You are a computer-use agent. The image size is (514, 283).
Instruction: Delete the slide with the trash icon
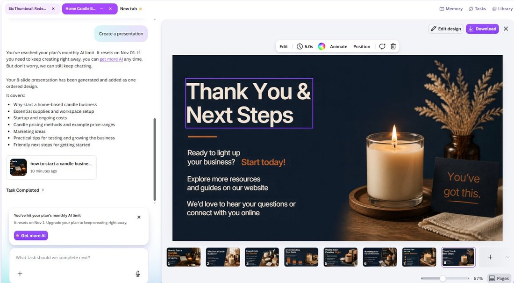[x=393, y=47]
